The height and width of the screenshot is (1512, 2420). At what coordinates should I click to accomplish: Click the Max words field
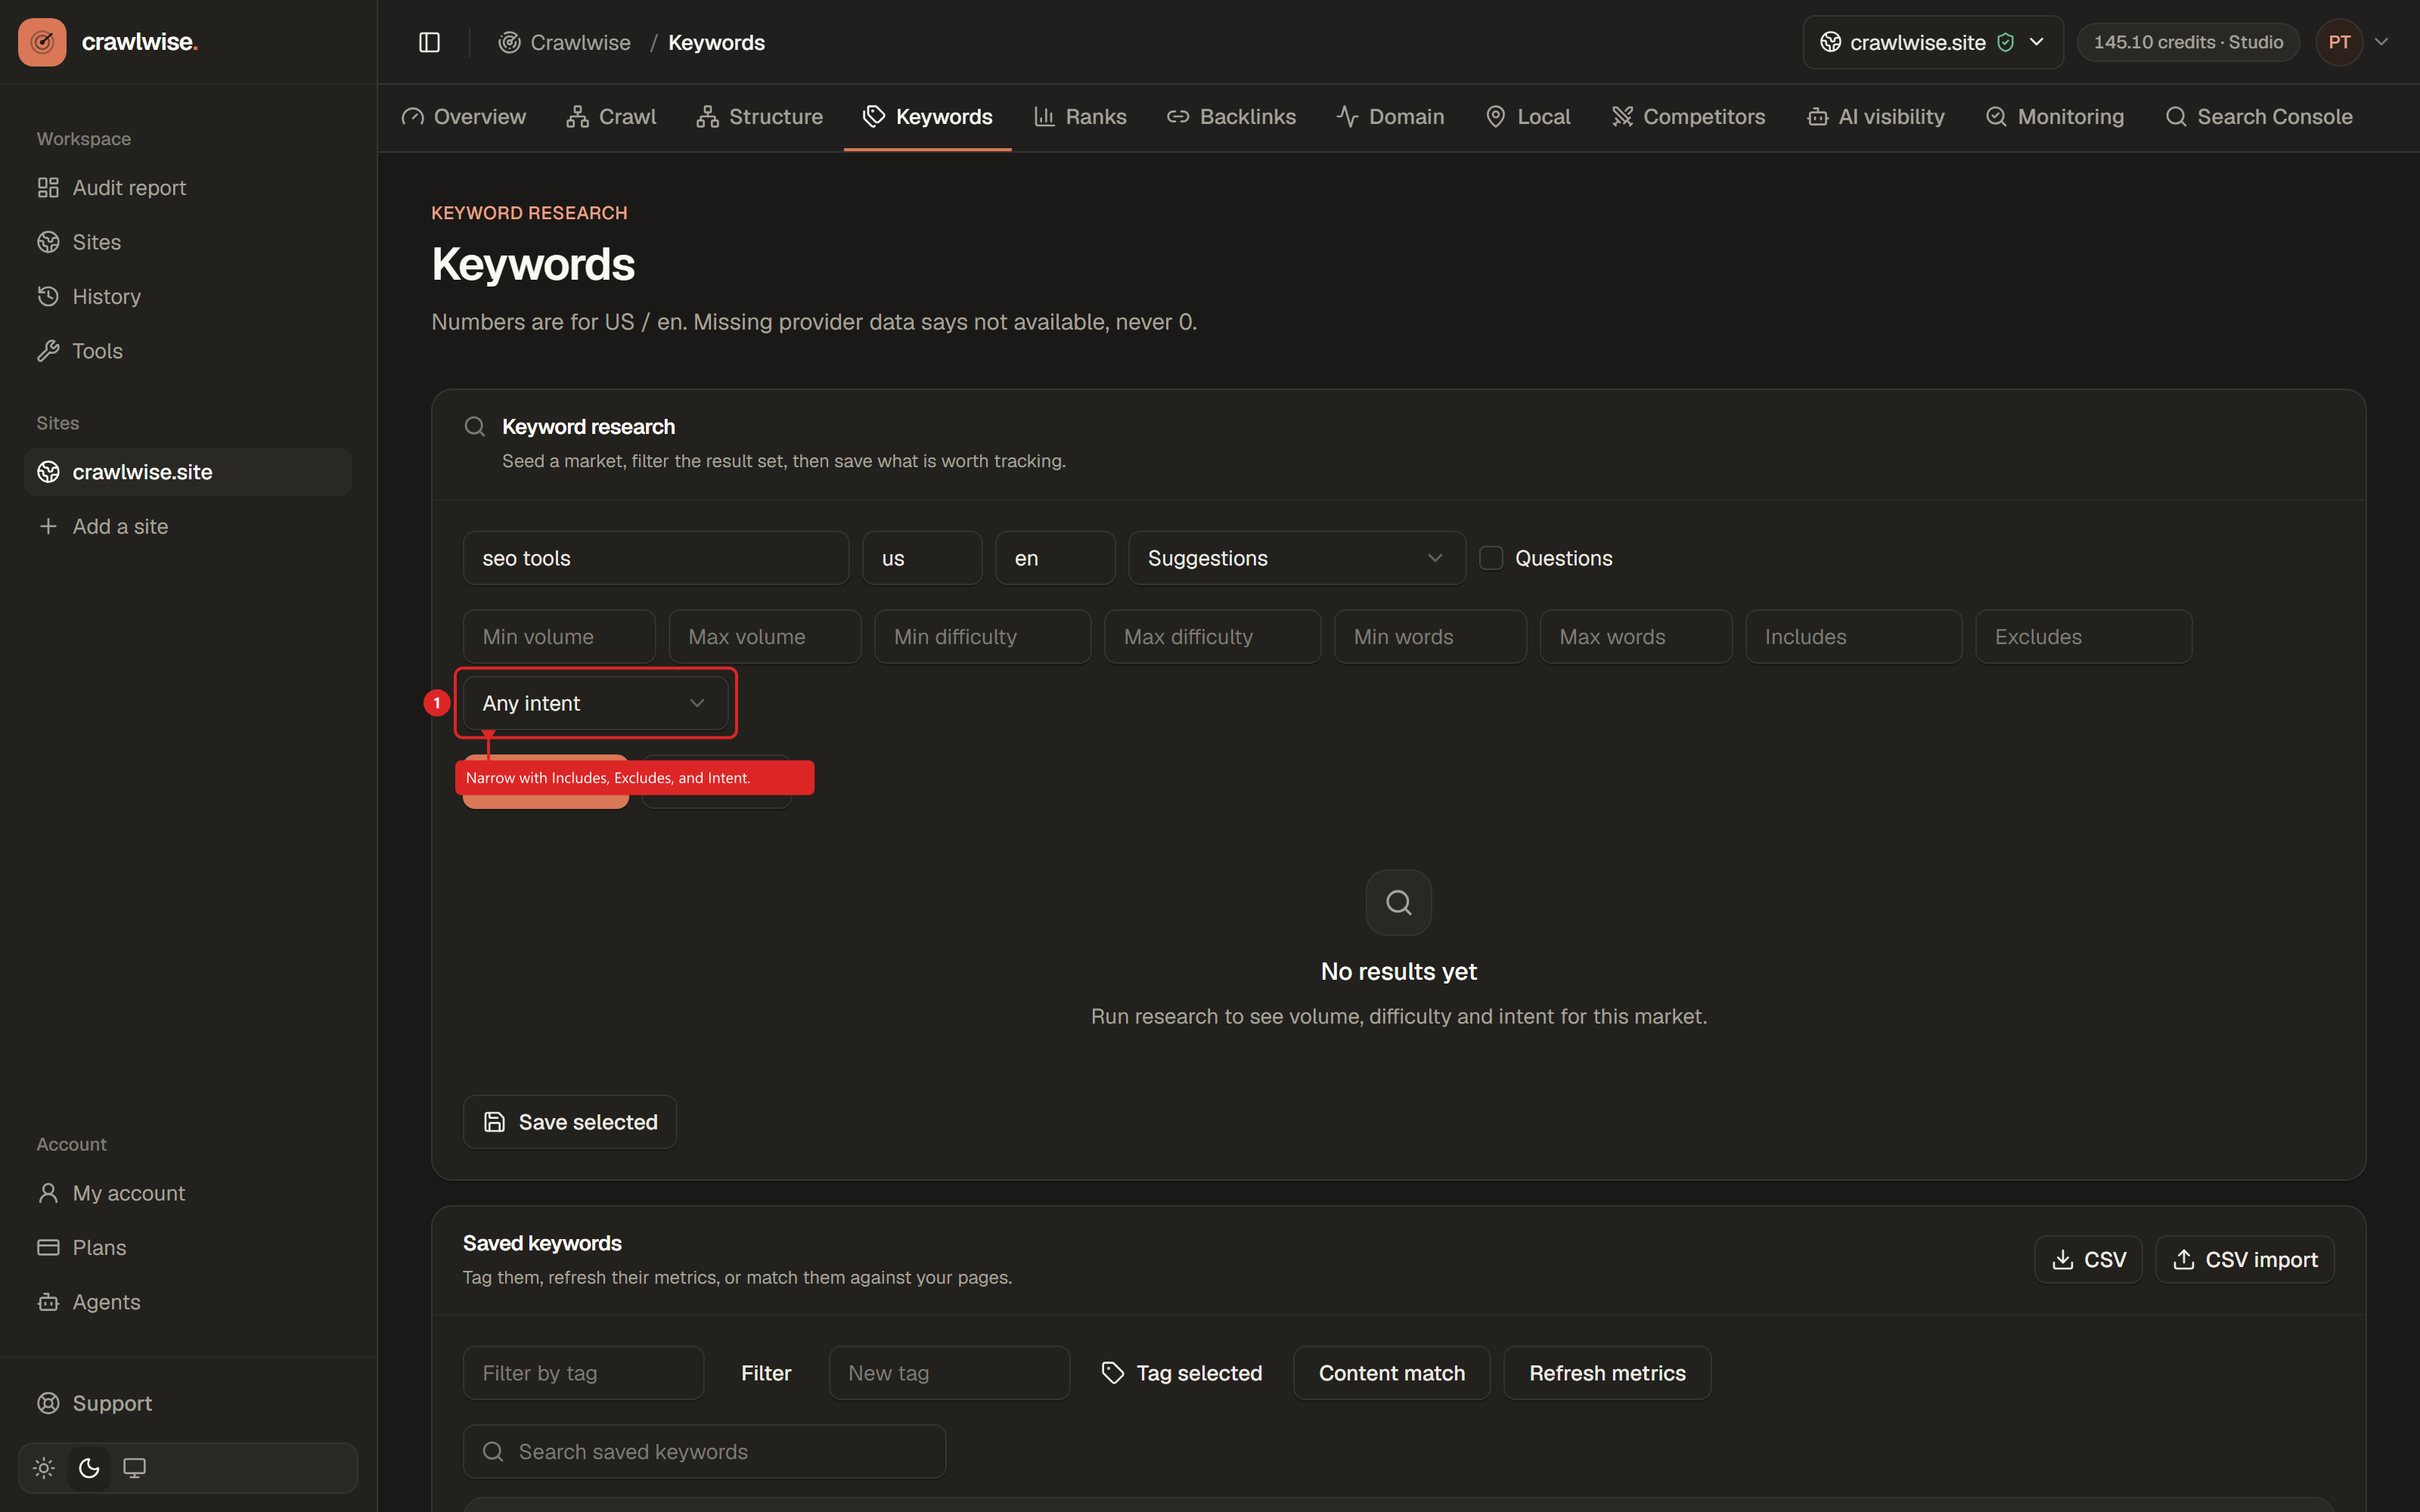tap(1636, 637)
